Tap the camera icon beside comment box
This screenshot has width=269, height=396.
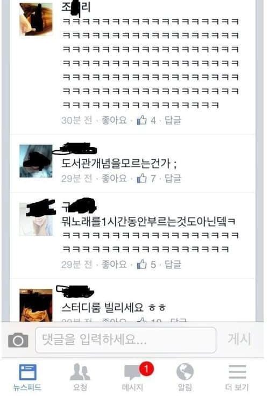click(18, 340)
